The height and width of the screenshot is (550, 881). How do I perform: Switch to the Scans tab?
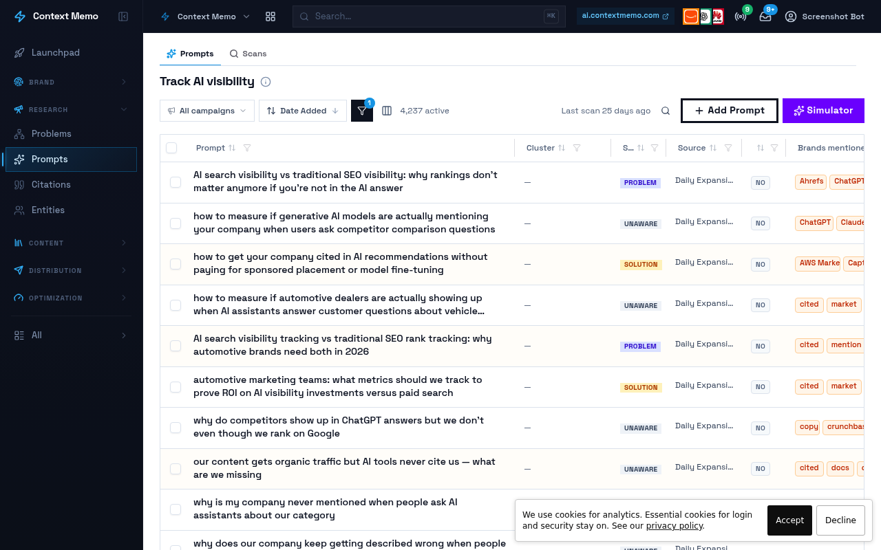click(248, 54)
